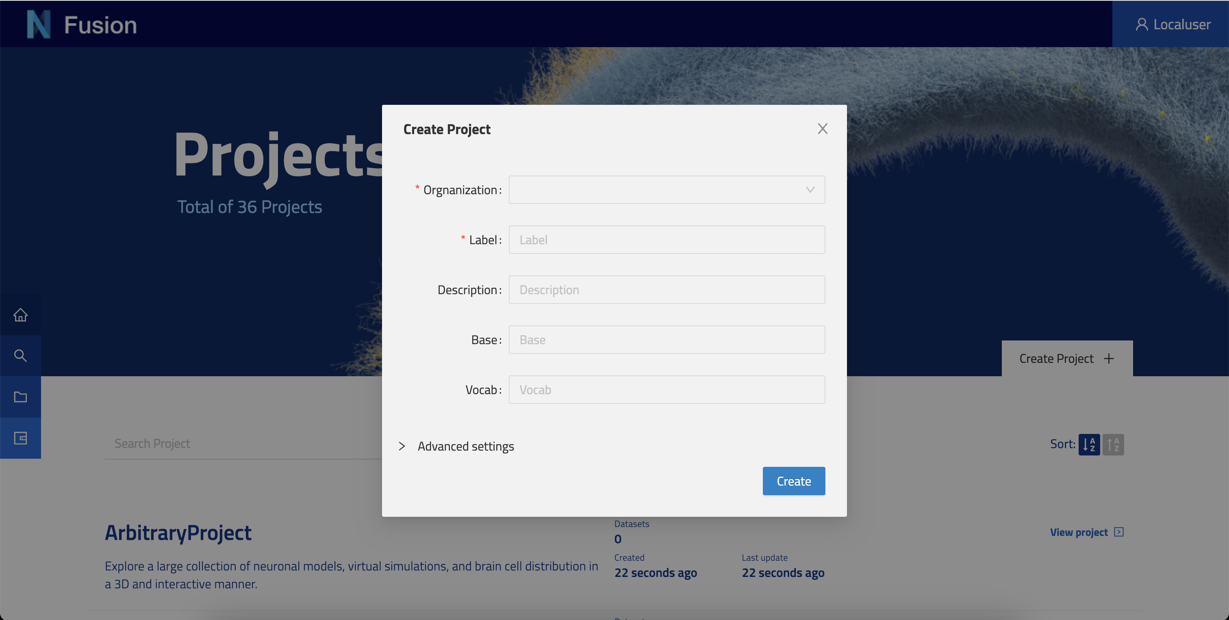Open View project link for ArbitraryProject
Screen dimensions: 1229x620
tap(1086, 532)
